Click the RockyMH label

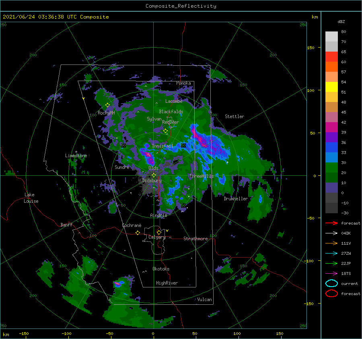tap(106, 113)
